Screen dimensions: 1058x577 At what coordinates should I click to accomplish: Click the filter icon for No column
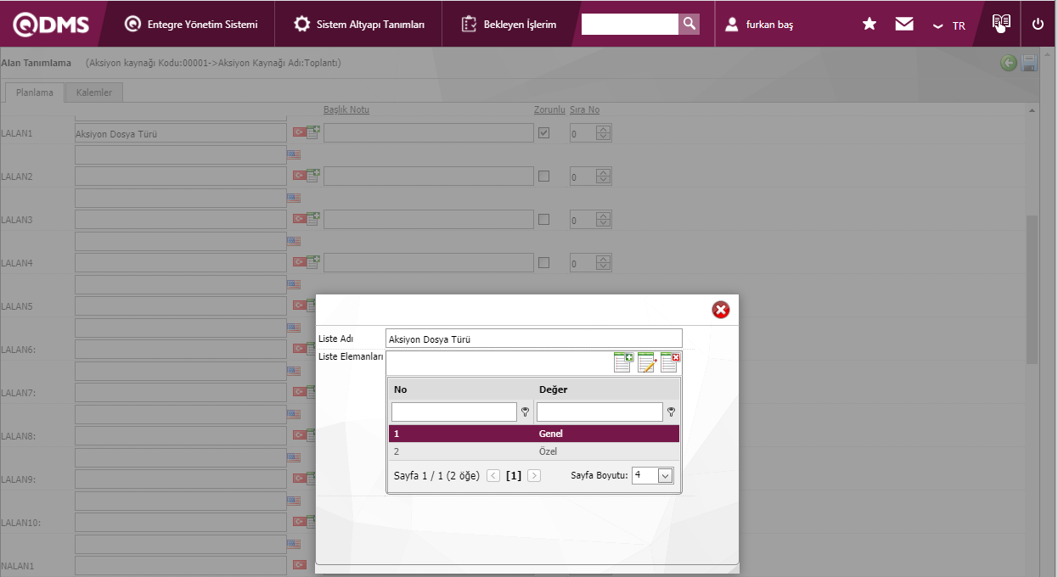click(x=525, y=412)
